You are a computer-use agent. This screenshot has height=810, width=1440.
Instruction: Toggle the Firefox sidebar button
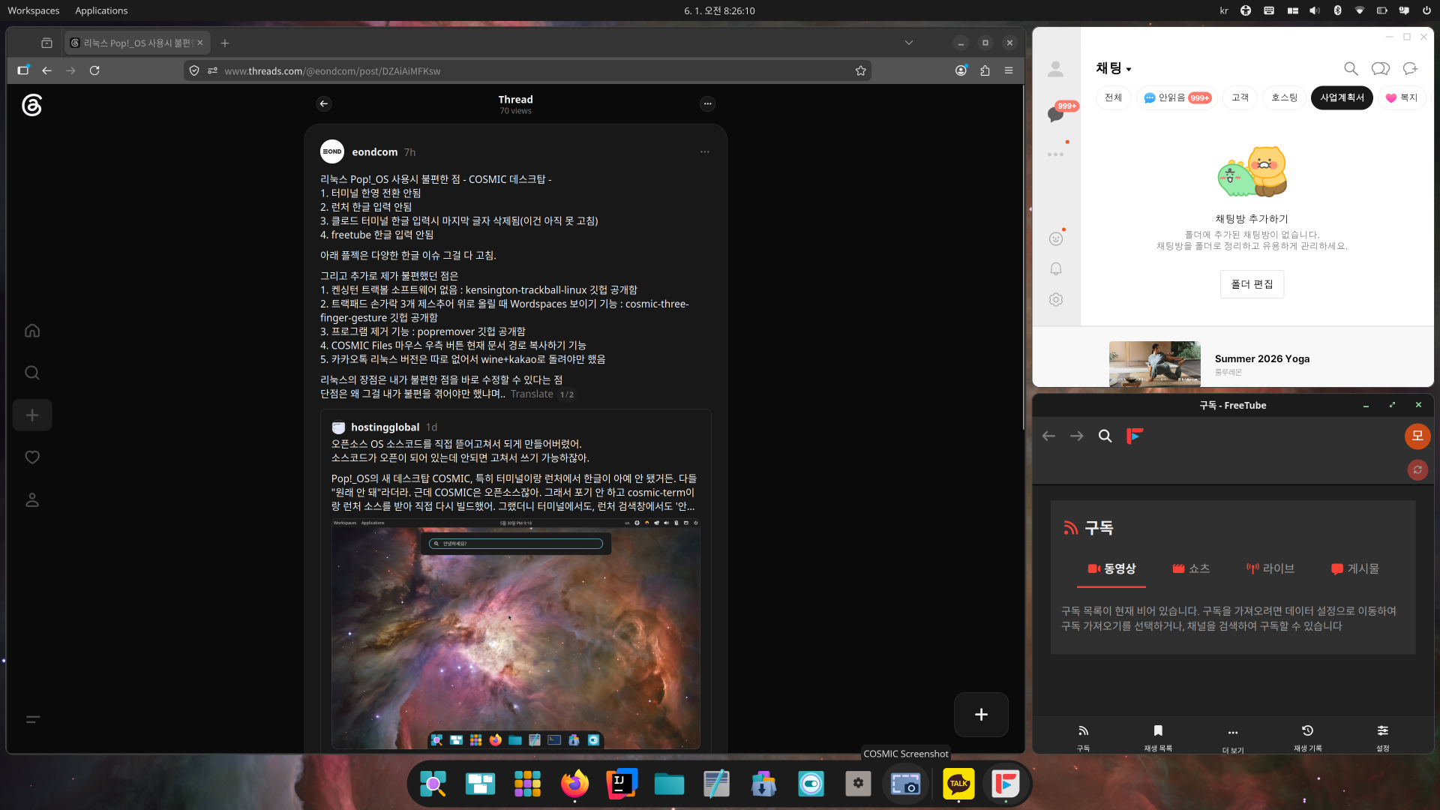[23, 70]
